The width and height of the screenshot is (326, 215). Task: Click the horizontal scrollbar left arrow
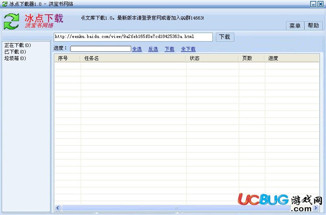tap(58, 208)
